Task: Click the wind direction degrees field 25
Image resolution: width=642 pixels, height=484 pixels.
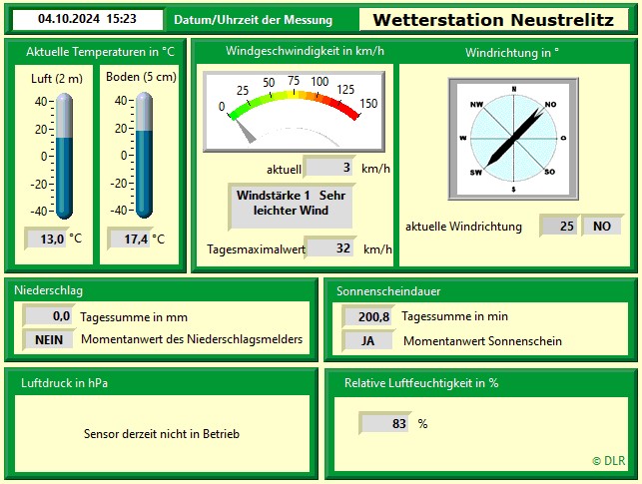Action: point(558,227)
